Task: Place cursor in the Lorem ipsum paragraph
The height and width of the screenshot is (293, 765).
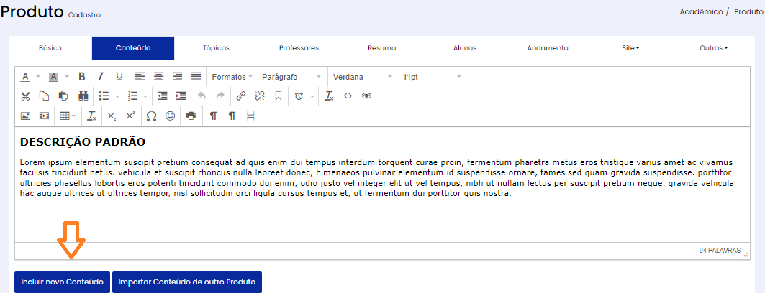Action: click(x=376, y=177)
